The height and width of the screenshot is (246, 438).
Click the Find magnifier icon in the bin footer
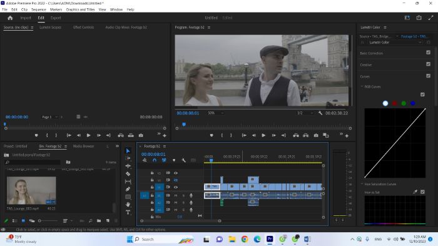click(91, 220)
